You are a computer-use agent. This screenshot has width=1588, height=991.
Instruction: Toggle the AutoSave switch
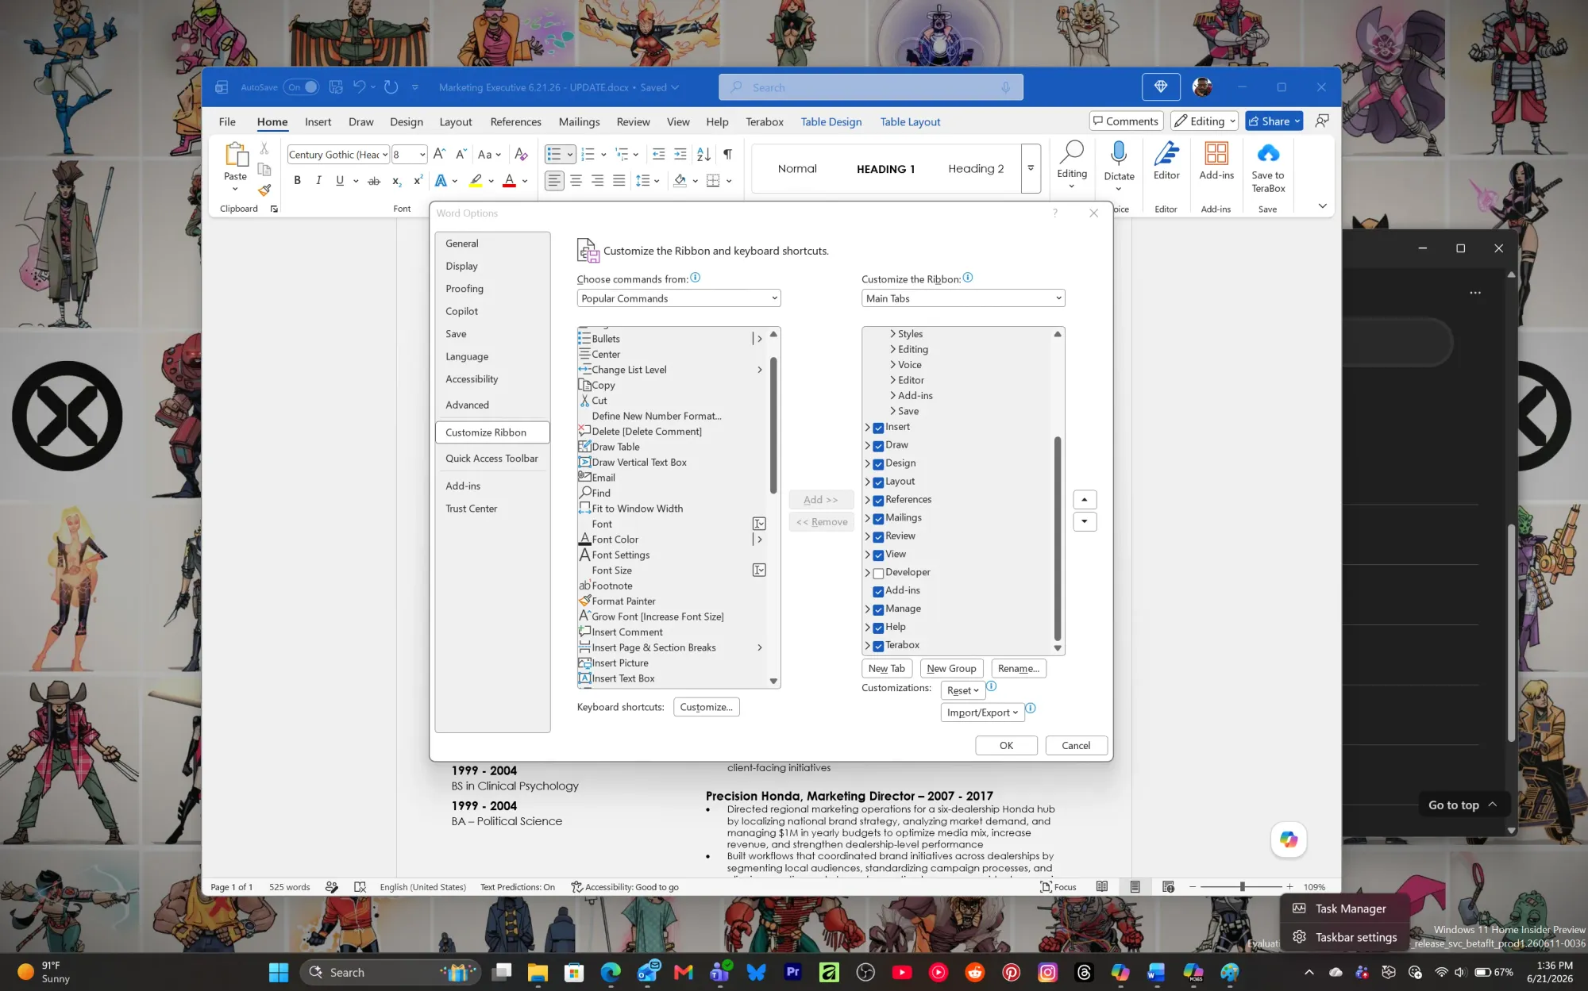tap(303, 87)
